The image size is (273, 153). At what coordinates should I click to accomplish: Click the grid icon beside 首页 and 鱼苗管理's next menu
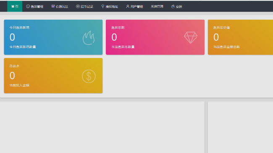(x=53, y=6)
